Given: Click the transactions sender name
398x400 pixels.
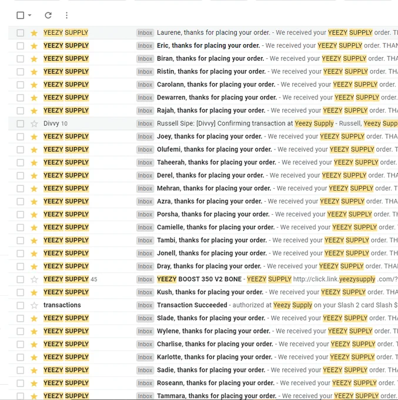Looking at the screenshot, I should point(62,305).
